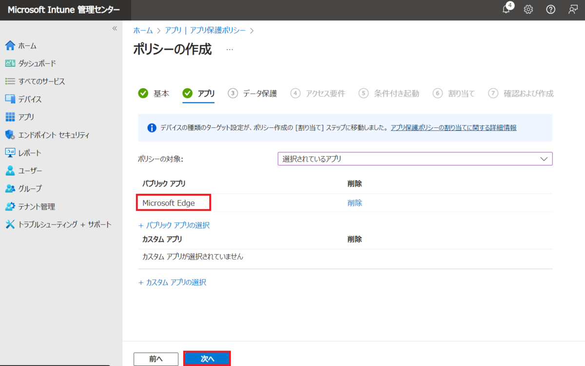The image size is (585, 366).
Task: Click Microsoft Intune 管理センター title
Action: (x=63, y=10)
